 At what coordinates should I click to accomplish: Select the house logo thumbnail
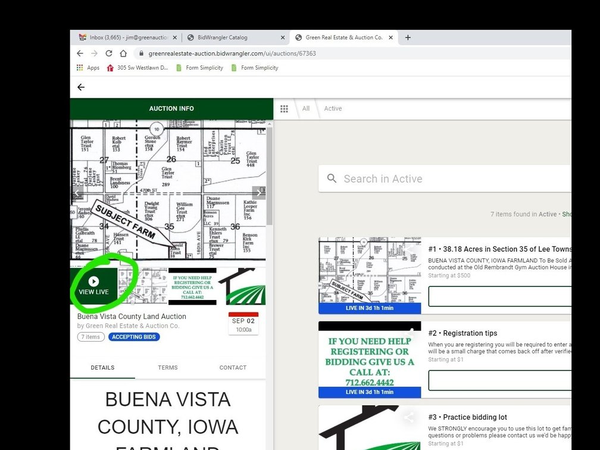click(242, 286)
